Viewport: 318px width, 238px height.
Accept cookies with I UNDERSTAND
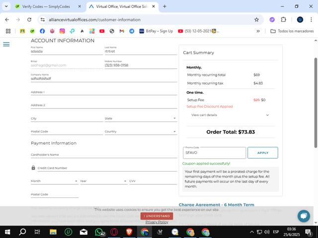157,216
